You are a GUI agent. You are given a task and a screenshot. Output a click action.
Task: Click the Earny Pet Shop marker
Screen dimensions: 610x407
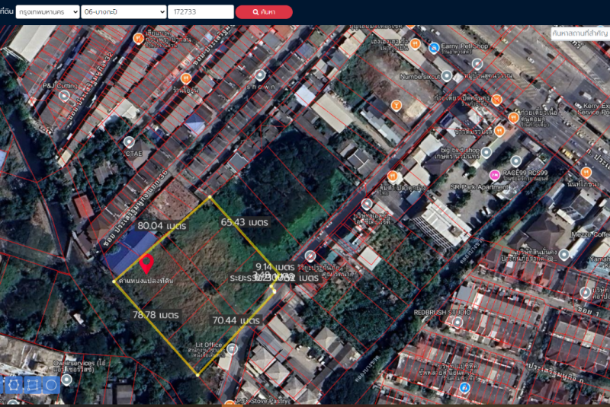tap(434, 47)
